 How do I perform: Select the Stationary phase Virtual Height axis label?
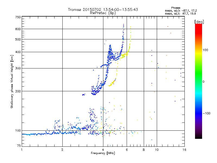point(12,81)
